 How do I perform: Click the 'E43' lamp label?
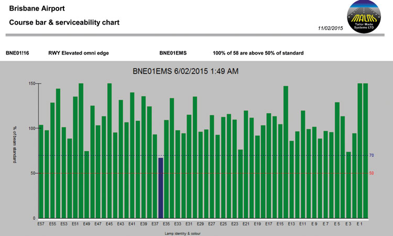pos(121,224)
